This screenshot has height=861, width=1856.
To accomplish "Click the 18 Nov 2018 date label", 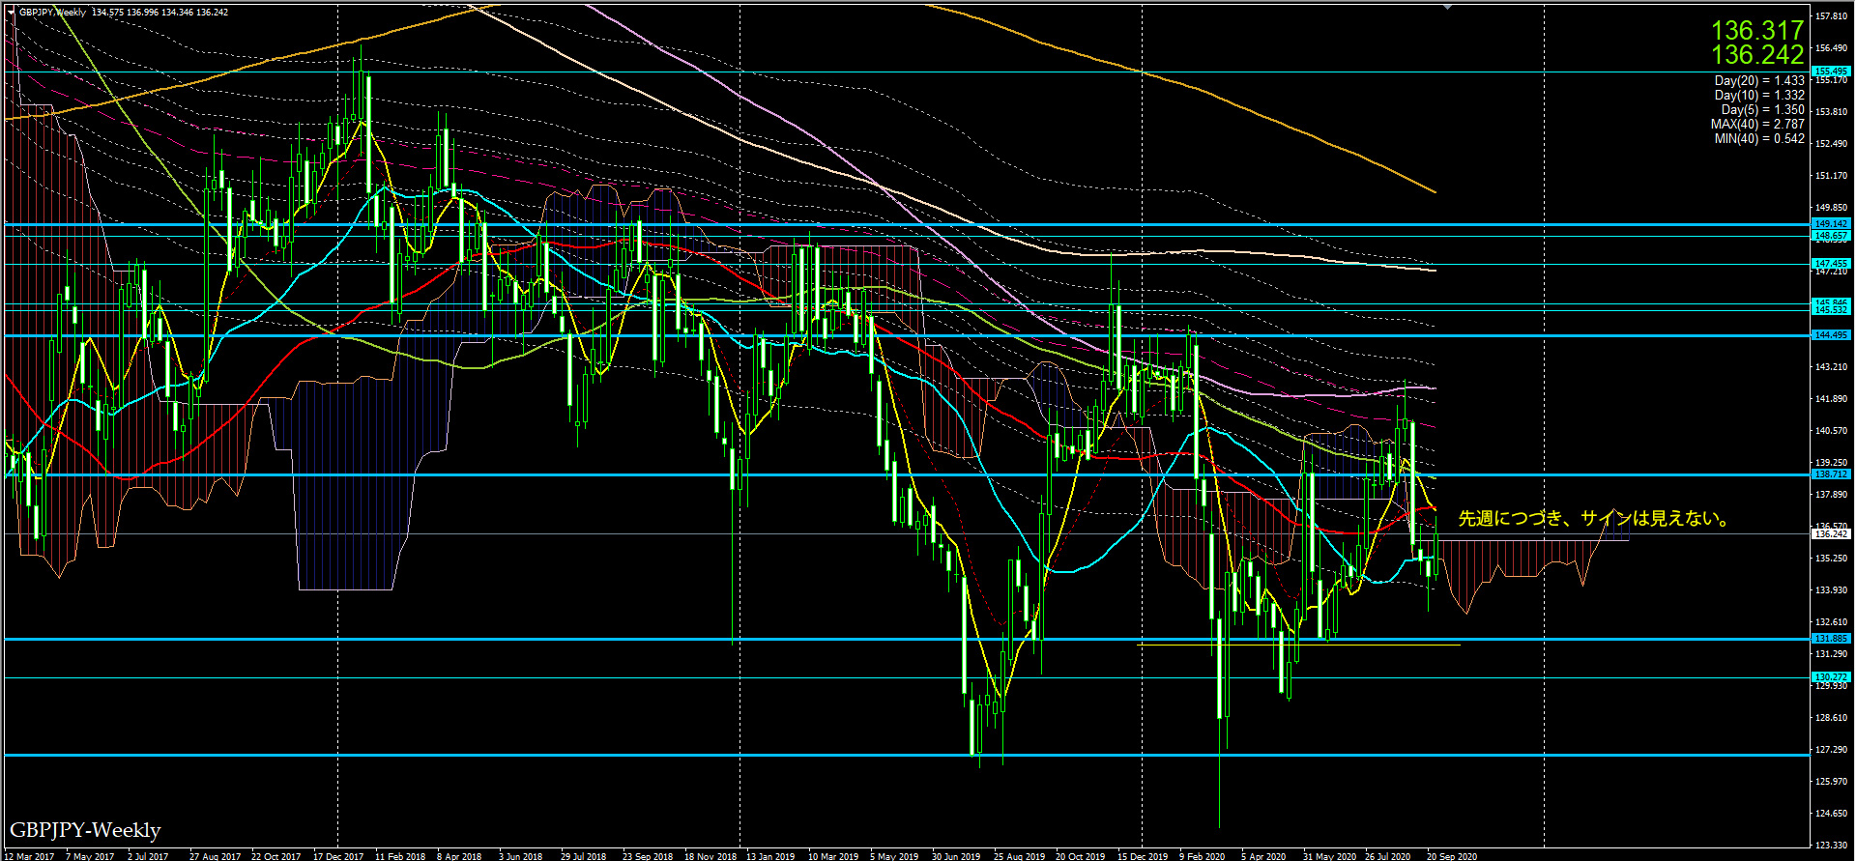I will (710, 856).
